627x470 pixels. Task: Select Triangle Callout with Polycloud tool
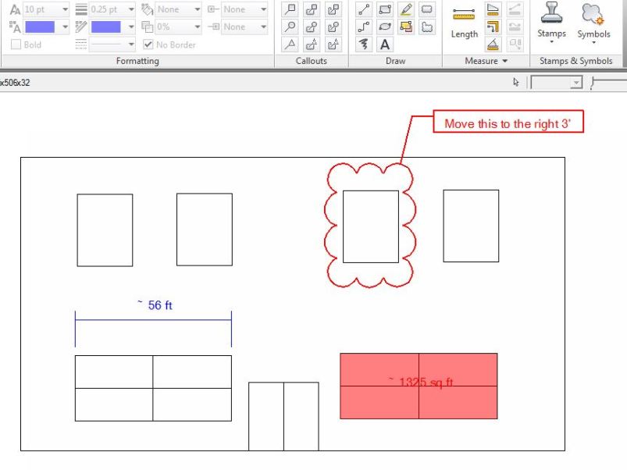tap(333, 45)
